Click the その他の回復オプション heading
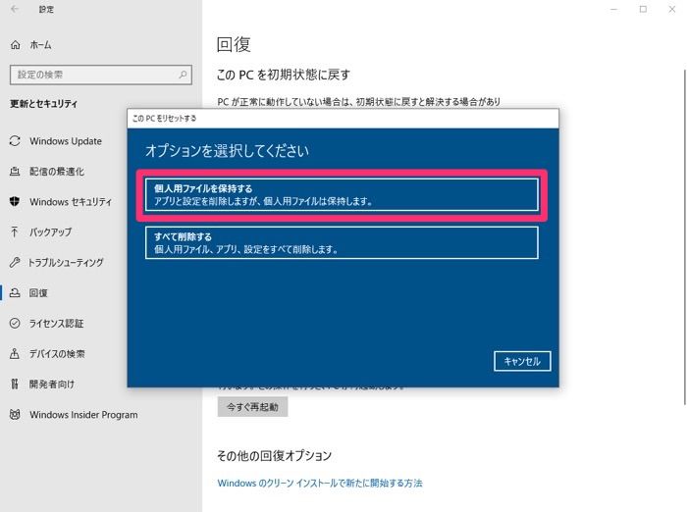Viewport: 687px width, 512px height. [274, 456]
